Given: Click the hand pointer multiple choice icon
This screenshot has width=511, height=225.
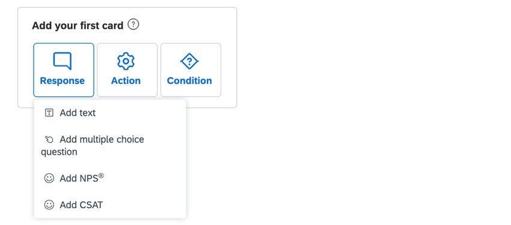Looking at the screenshot, I should click(49, 139).
